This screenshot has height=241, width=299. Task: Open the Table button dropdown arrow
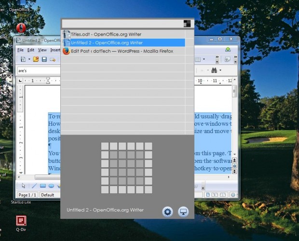pos(203,59)
